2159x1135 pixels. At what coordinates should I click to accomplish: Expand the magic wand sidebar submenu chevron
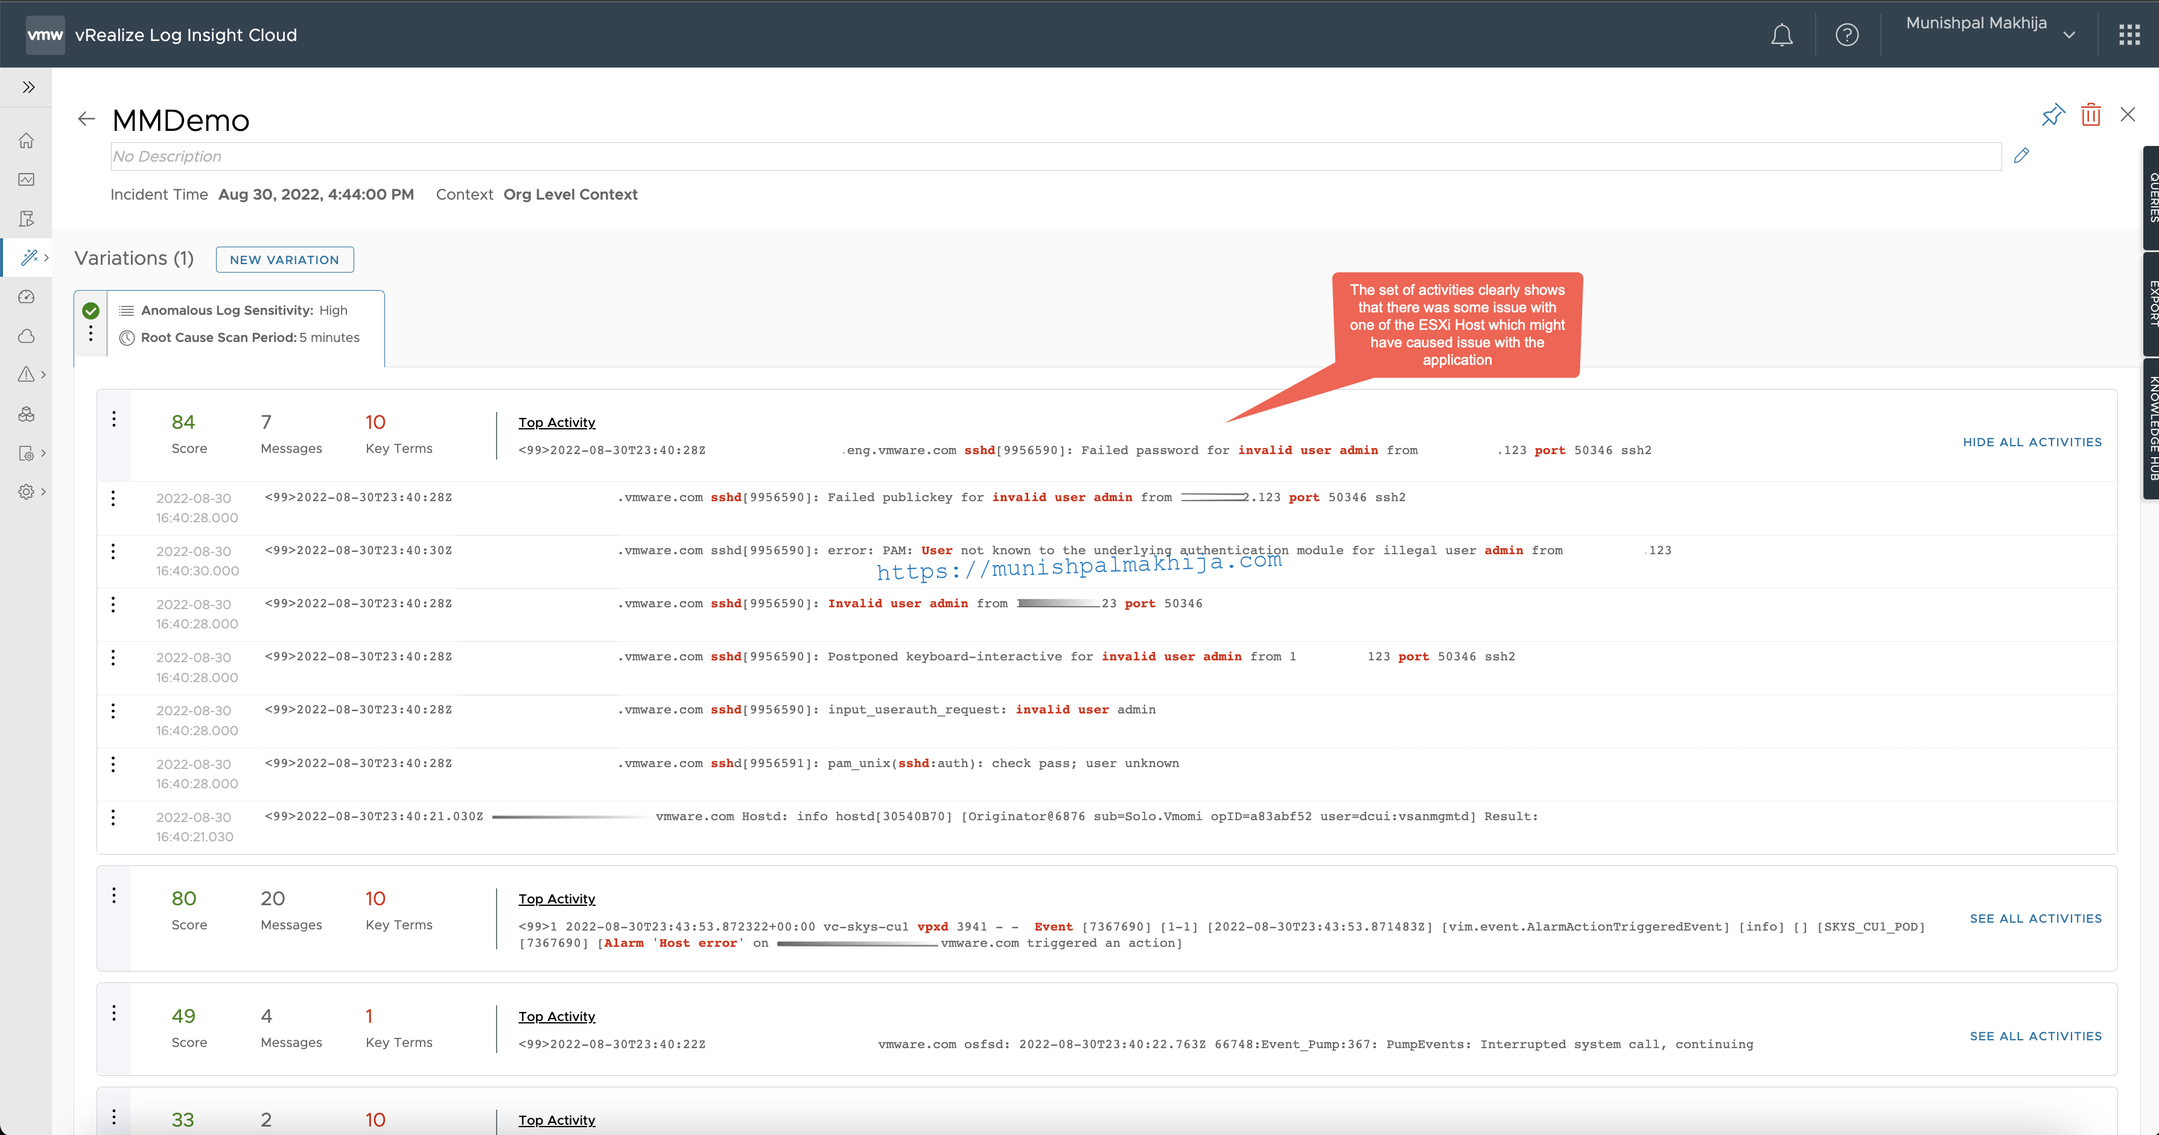click(46, 257)
